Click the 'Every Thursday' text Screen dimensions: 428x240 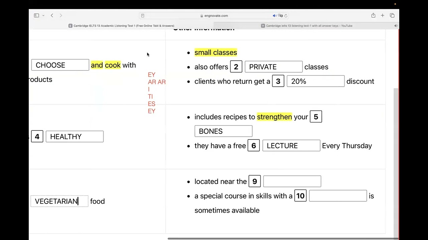pos(347,146)
